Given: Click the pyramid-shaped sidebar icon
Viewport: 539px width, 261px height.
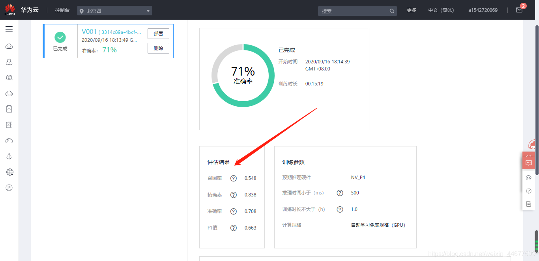Looking at the screenshot, I should coord(9,157).
